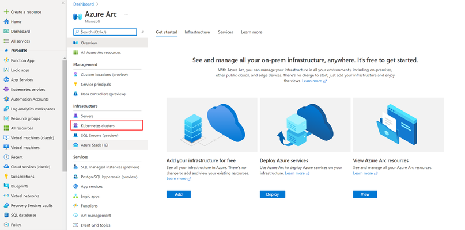Open Service principals key icon
Image resolution: width=465 pixels, height=230 pixels.
(x=75, y=85)
